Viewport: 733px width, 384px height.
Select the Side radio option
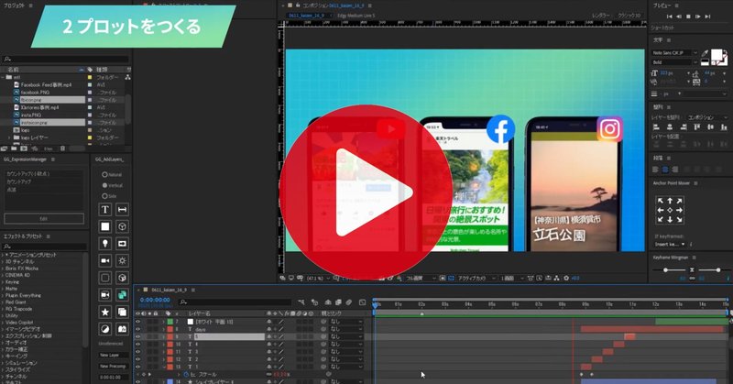click(x=104, y=196)
